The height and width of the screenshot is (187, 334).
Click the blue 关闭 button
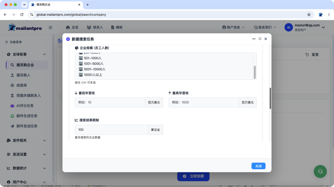258,166
